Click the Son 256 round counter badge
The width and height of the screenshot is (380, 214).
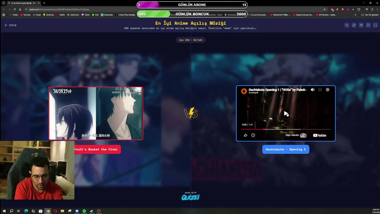pos(191,40)
